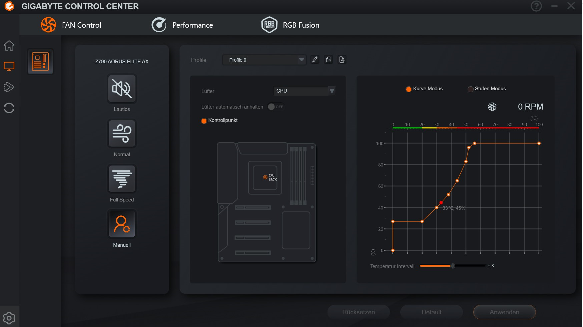583x327 pixels.
Task: Click the curve point at 100°C 100%
Action: 539,143
